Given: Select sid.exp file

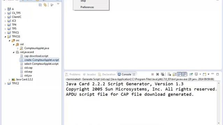Looking at the screenshot, I should [x=28, y=72].
